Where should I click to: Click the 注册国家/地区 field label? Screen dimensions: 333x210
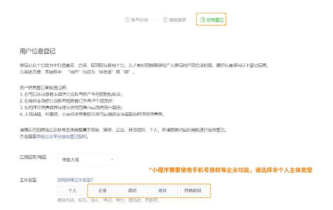pos(33,157)
